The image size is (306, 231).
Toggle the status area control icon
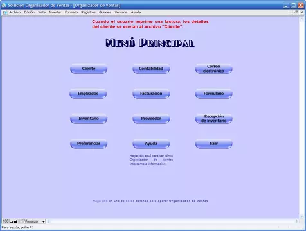(21, 221)
